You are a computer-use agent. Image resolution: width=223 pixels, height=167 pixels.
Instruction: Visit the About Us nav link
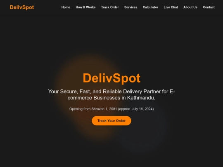(190, 7)
